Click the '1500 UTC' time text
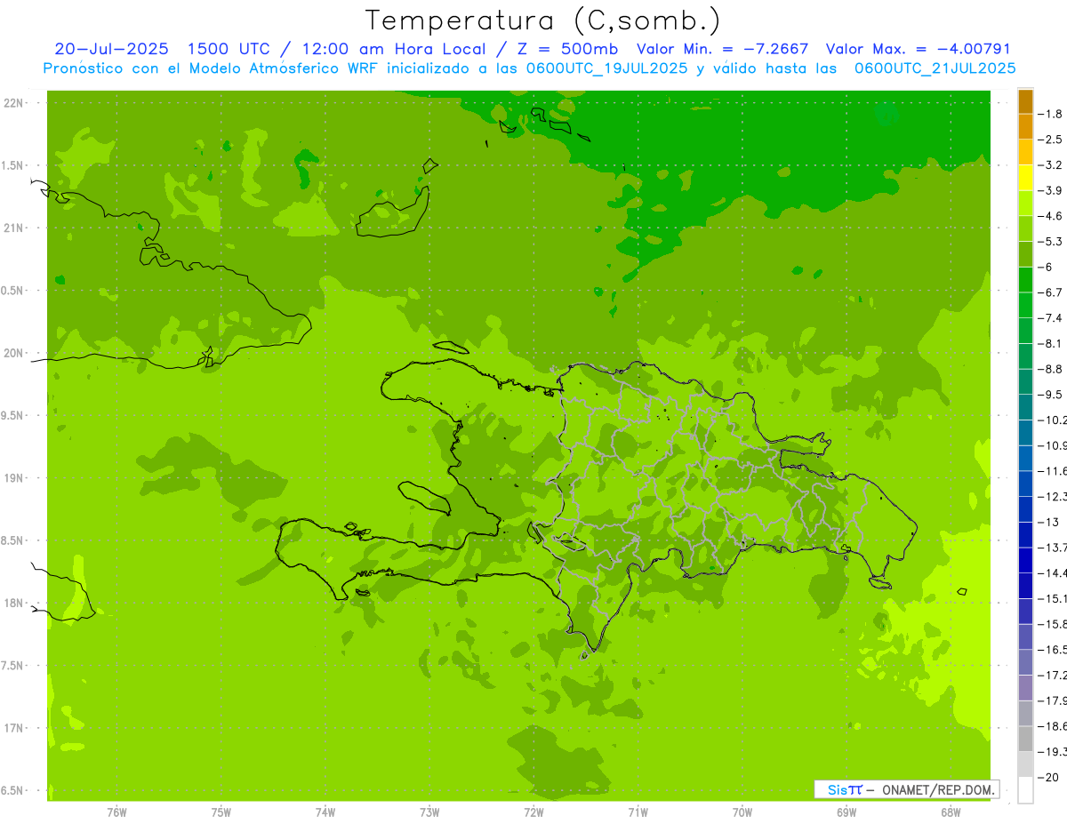The height and width of the screenshot is (824, 1067). tap(230, 49)
